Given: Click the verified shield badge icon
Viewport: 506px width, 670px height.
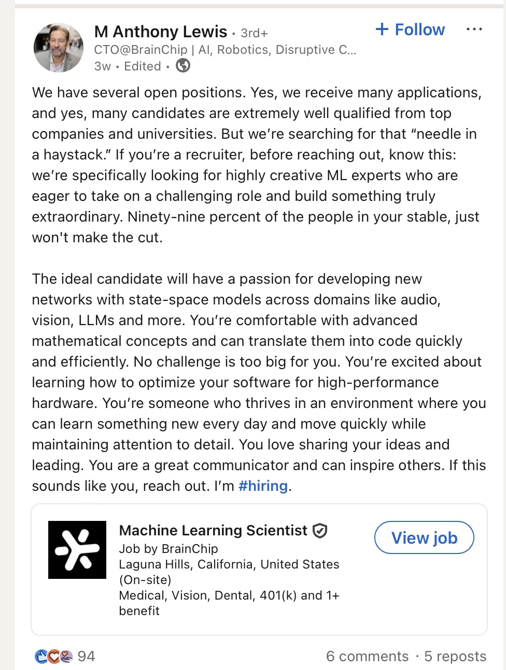Looking at the screenshot, I should (x=320, y=531).
